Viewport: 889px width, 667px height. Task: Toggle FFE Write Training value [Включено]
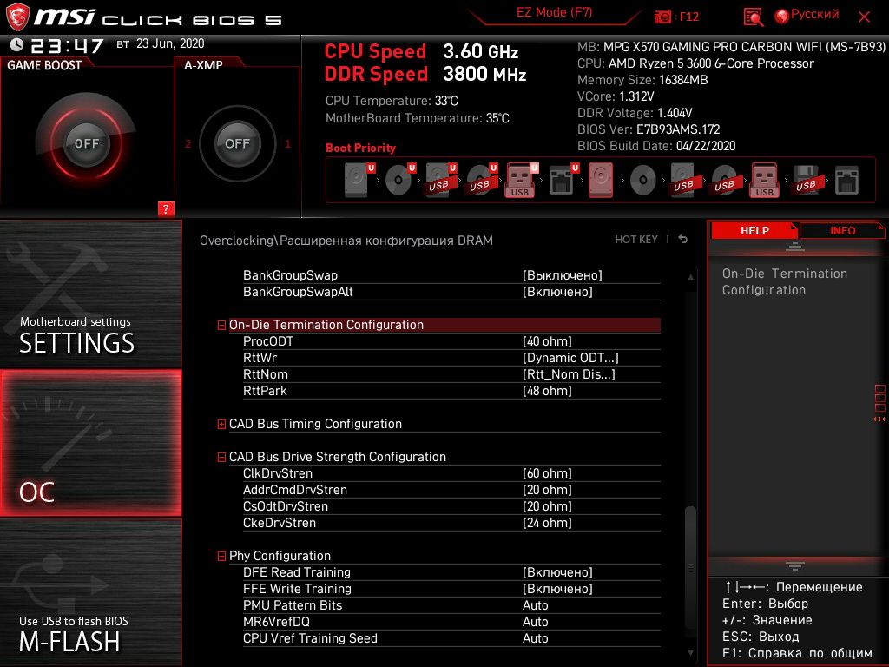(x=557, y=589)
